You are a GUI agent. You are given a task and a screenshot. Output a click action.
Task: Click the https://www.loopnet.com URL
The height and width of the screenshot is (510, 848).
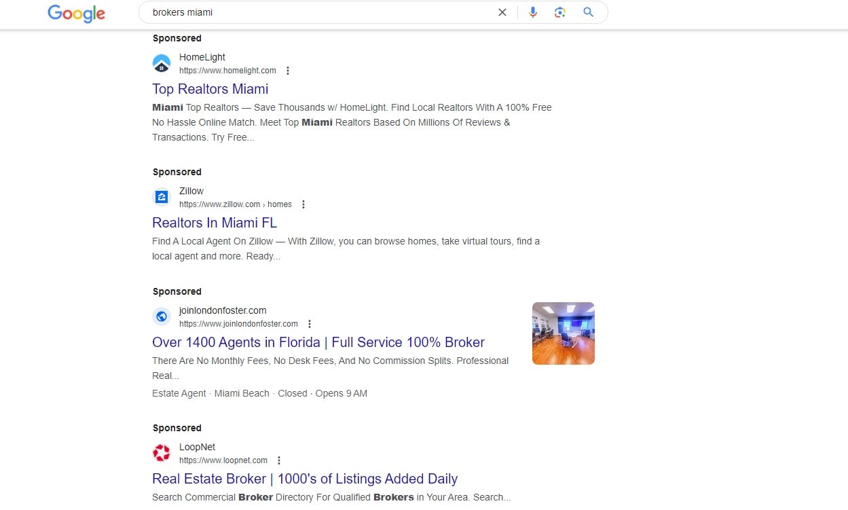tap(223, 460)
